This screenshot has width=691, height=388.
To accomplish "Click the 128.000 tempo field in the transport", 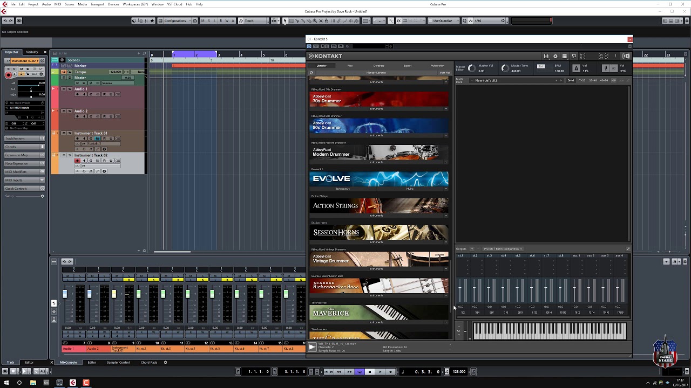I will pos(459,371).
